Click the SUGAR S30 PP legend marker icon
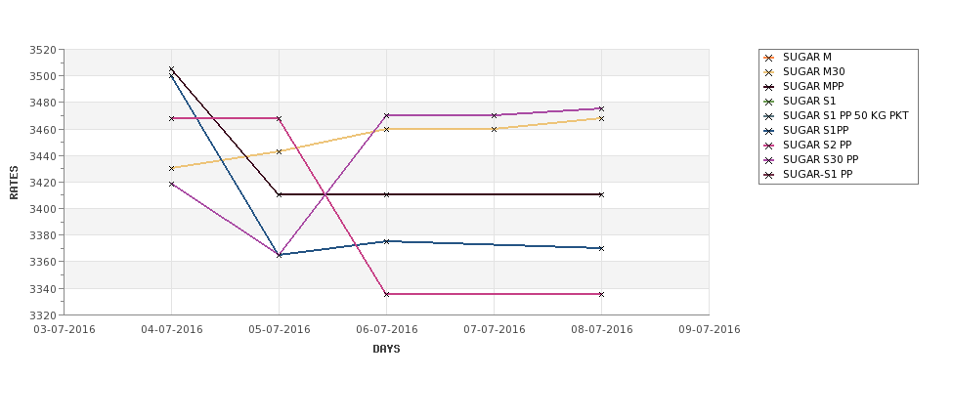Image resolution: width=953 pixels, height=419 pixels. [x=769, y=160]
